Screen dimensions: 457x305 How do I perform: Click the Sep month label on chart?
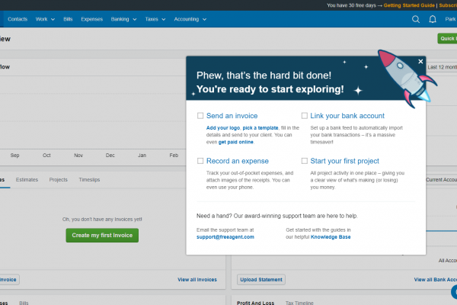click(x=15, y=156)
